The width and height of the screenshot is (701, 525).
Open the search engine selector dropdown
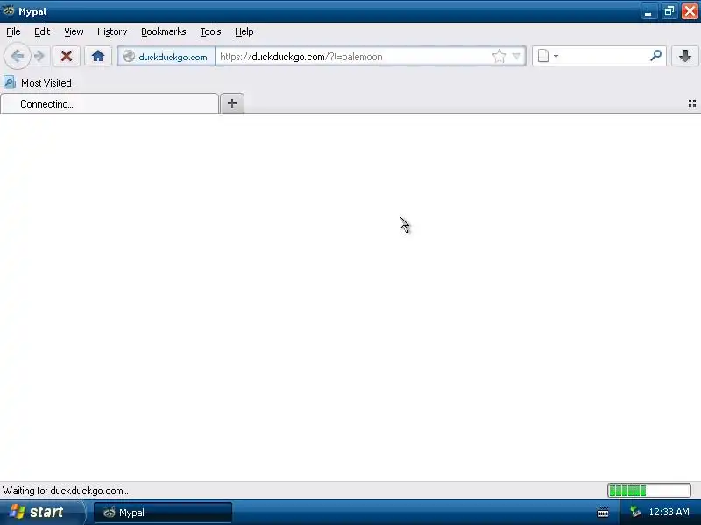[x=548, y=57]
